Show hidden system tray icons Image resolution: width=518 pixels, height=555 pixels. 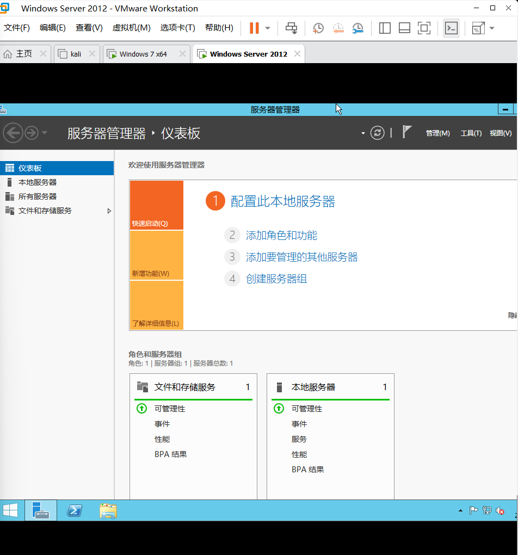pyautogui.click(x=460, y=510)
